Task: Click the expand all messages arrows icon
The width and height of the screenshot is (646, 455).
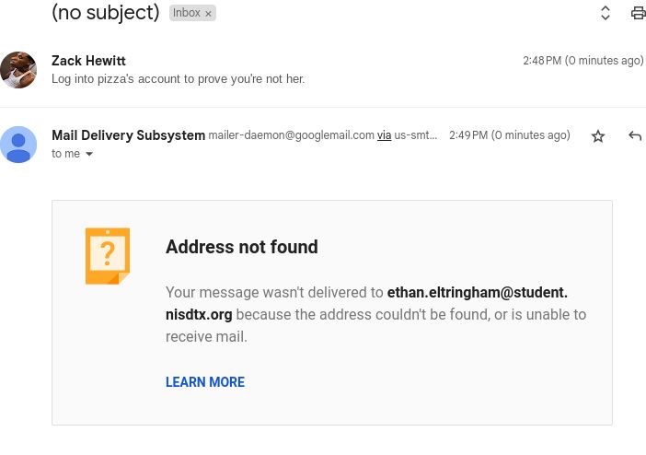Action: pyautogui.click(x=606, y=13)
